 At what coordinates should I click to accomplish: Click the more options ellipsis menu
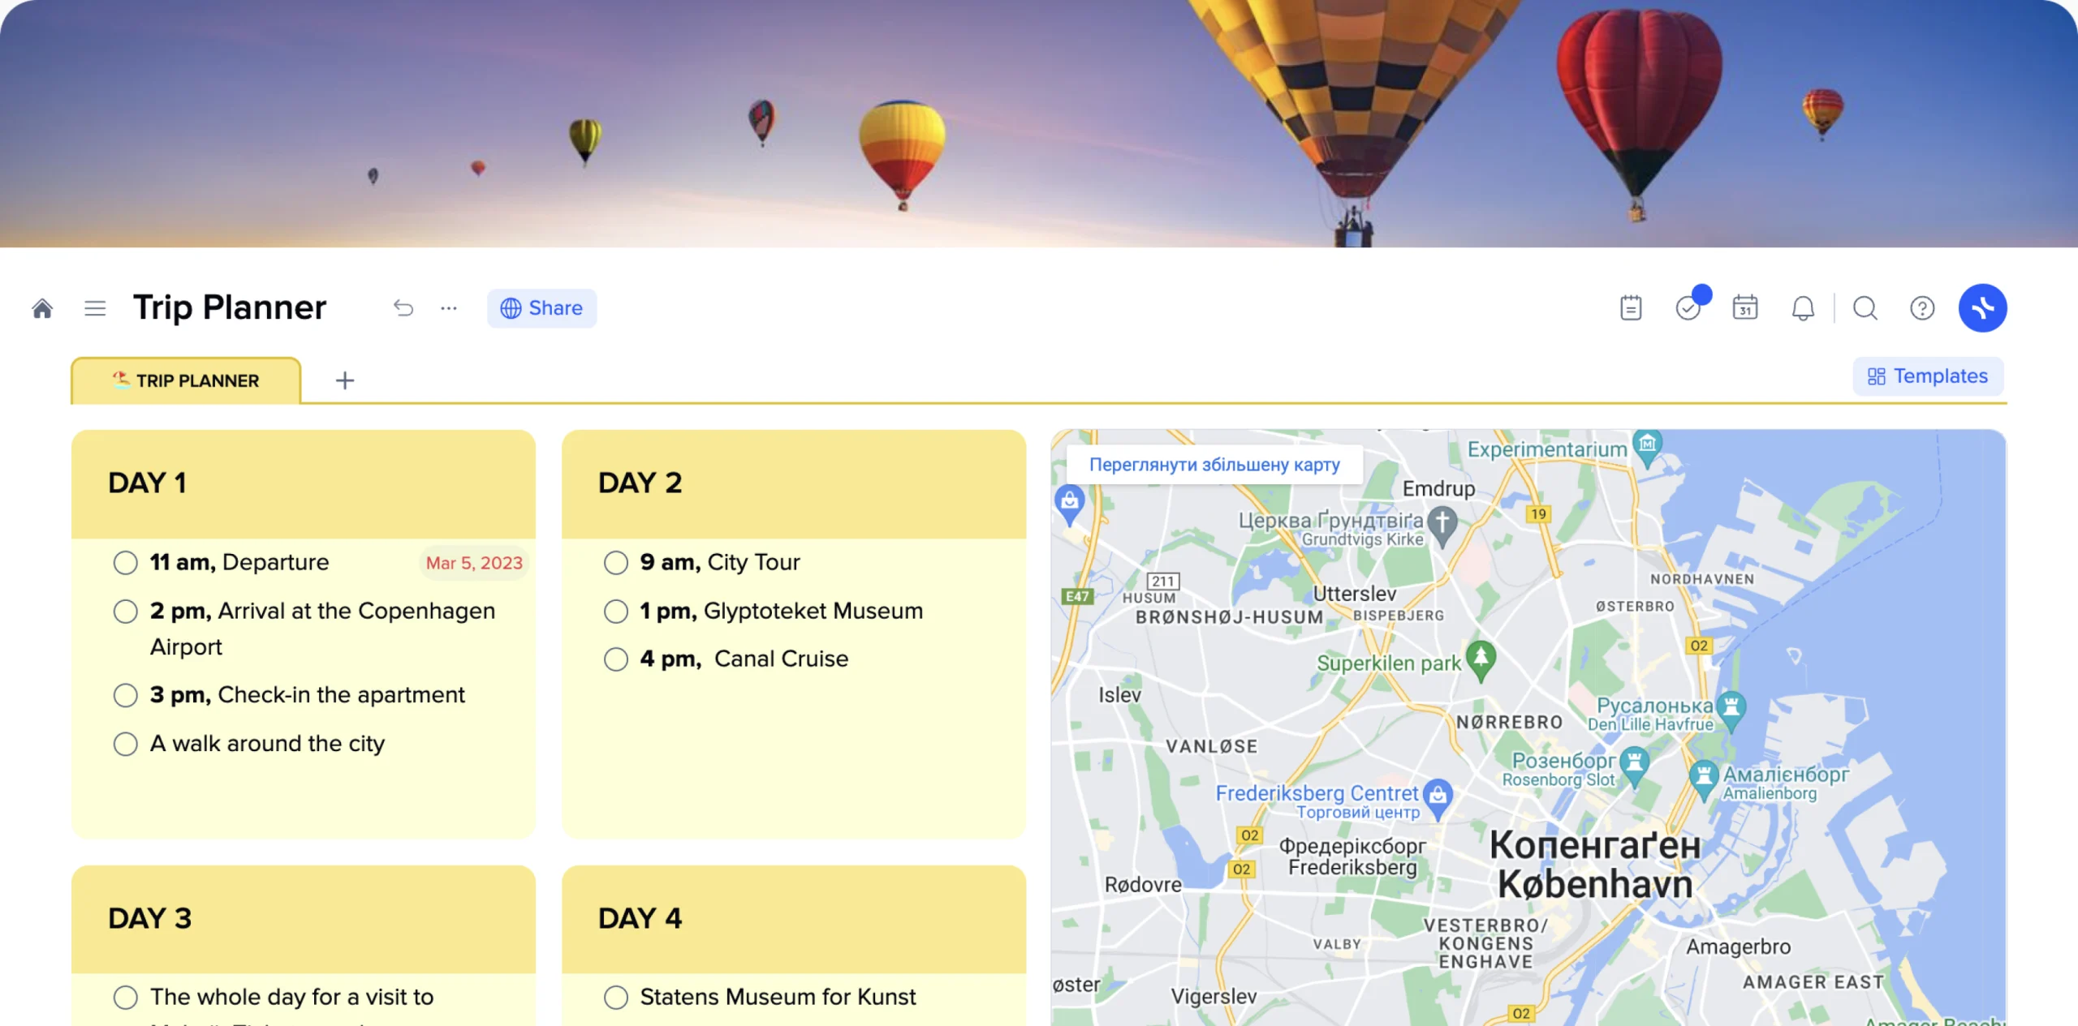click(x=449, y=308)
